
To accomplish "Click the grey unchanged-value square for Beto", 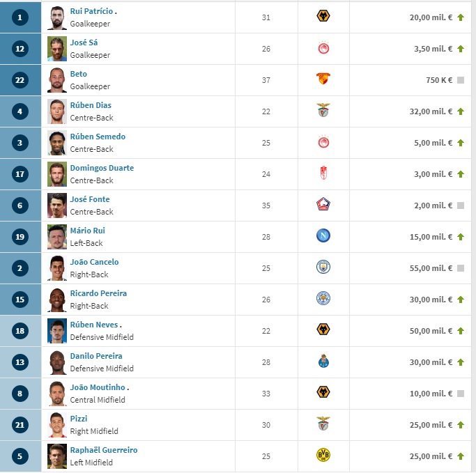I will tap(461, 80).
